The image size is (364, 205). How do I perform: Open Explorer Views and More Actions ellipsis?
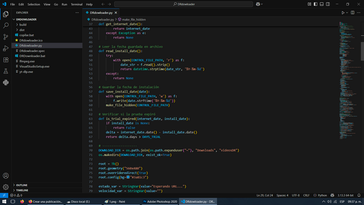pyautogui.click(x=77, y=13)
